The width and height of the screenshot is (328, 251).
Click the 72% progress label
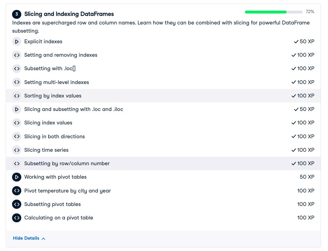click(x=310, y=12)
